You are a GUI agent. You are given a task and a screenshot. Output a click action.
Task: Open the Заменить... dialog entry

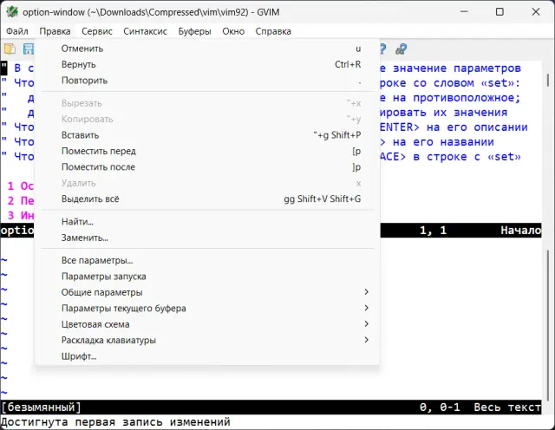point(208,238)
